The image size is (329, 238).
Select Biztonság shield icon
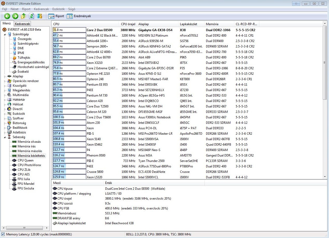pos(10,123)
